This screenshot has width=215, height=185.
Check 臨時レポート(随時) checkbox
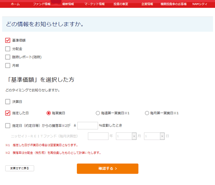[8, 57]
